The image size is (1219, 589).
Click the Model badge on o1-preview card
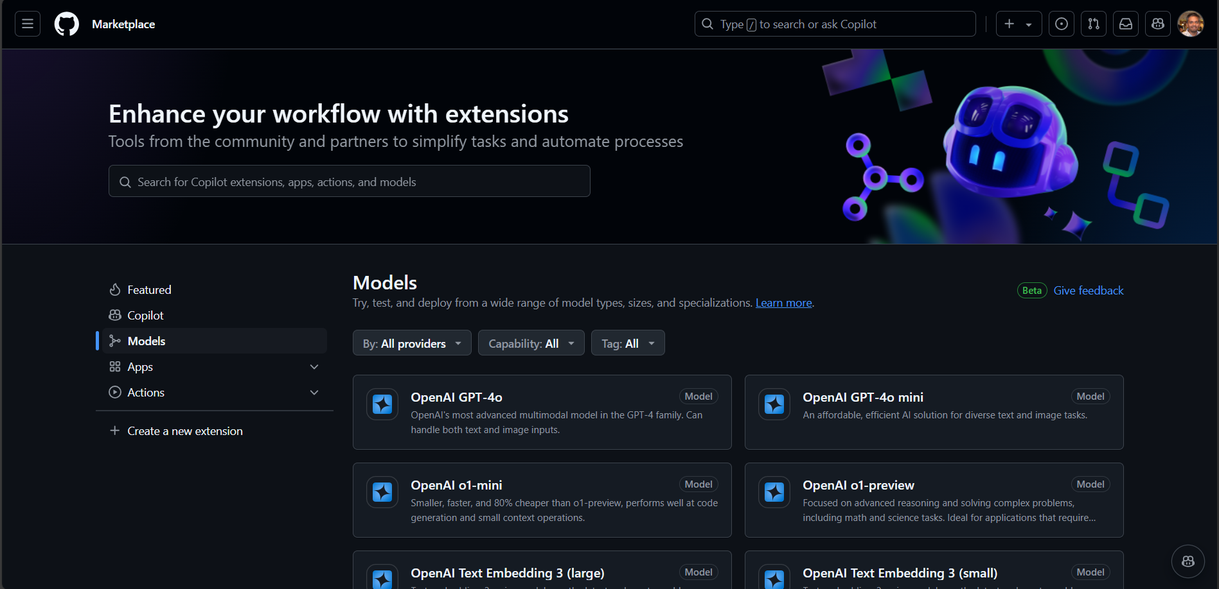(1090, 484)
